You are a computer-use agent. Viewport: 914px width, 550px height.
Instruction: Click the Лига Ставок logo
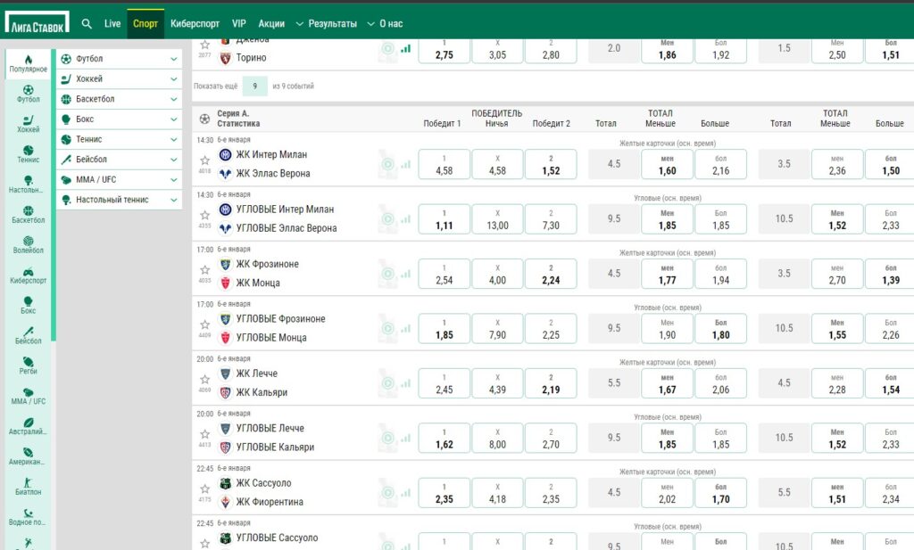coord(37,22)
